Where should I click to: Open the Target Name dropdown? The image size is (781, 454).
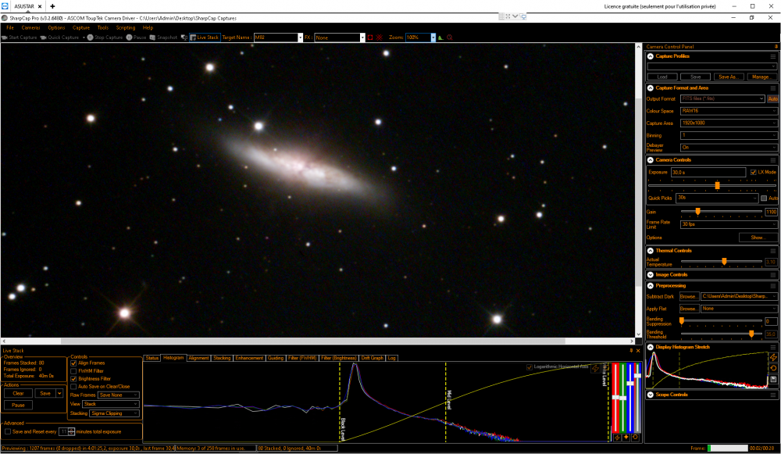pos(300,38)
